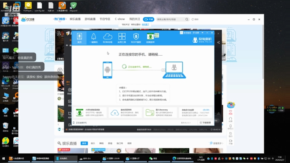Open the 首页 home tab in 奇兔刷机

coord(79,38)
